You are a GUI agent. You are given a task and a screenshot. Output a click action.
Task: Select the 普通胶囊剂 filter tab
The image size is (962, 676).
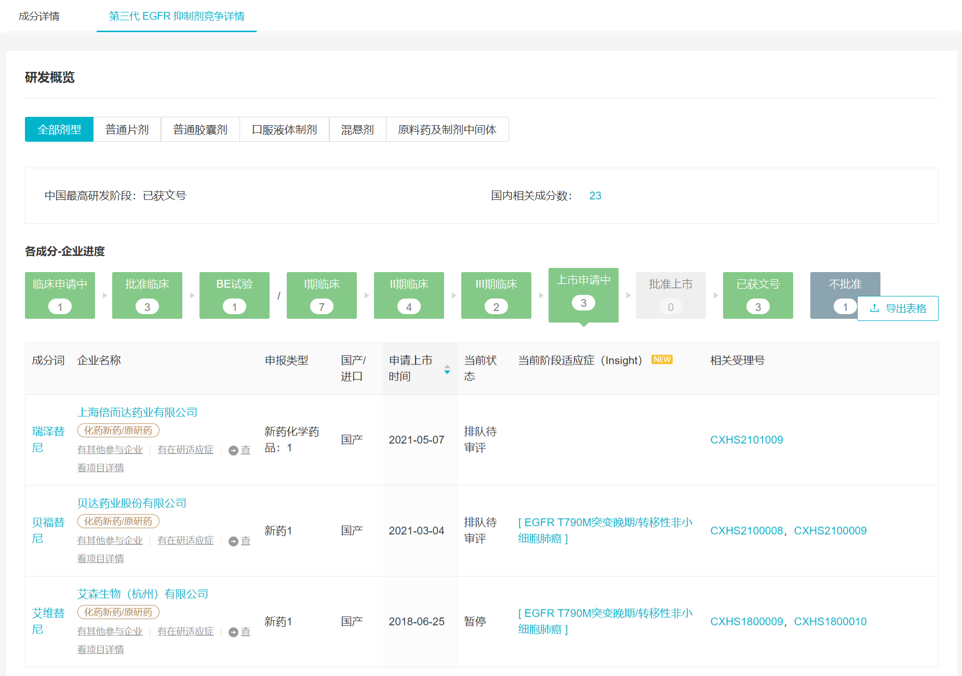[x=201, y=129]
